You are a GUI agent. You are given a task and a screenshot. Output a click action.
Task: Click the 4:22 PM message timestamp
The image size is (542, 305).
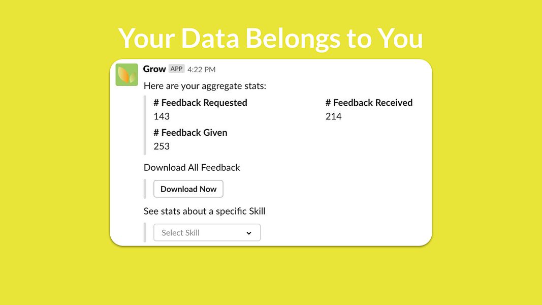click(x=202, y=70)
